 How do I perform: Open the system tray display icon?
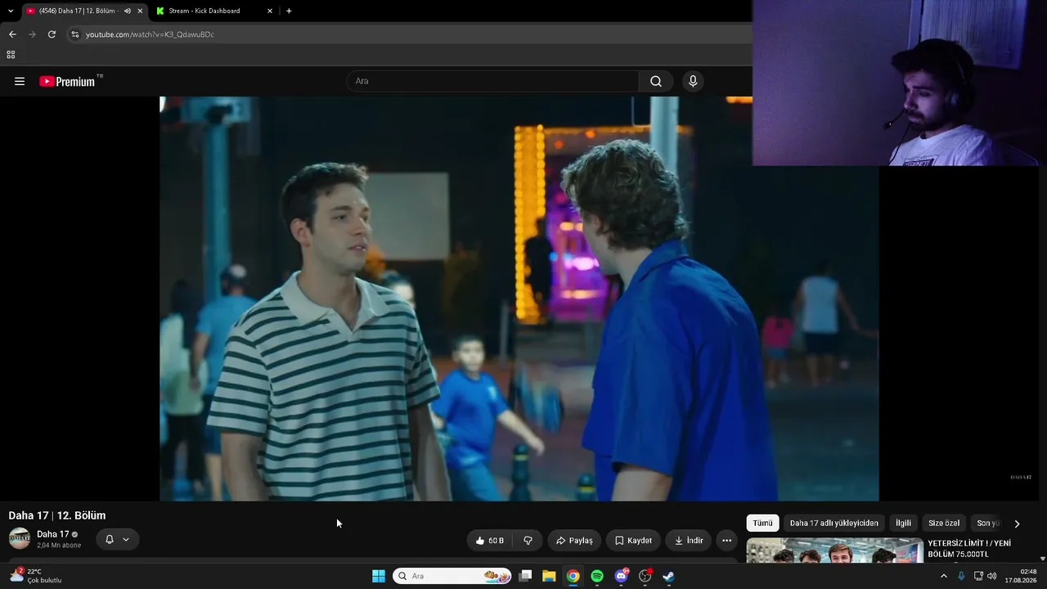tap(978, 576)
